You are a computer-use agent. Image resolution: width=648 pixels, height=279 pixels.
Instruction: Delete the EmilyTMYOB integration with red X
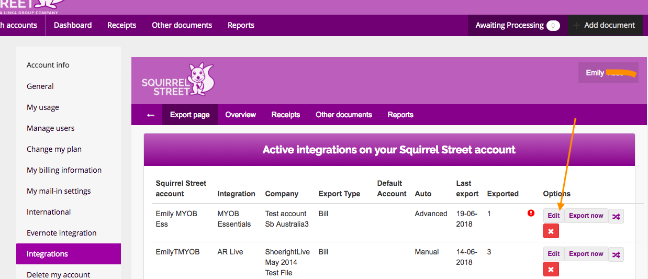tap(551, 269)
